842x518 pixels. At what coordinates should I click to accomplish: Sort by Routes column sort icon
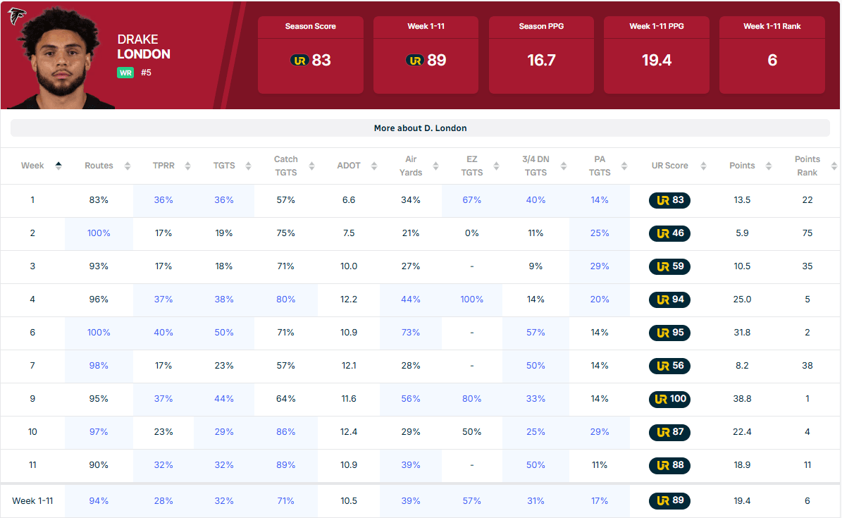pos(128,166)
